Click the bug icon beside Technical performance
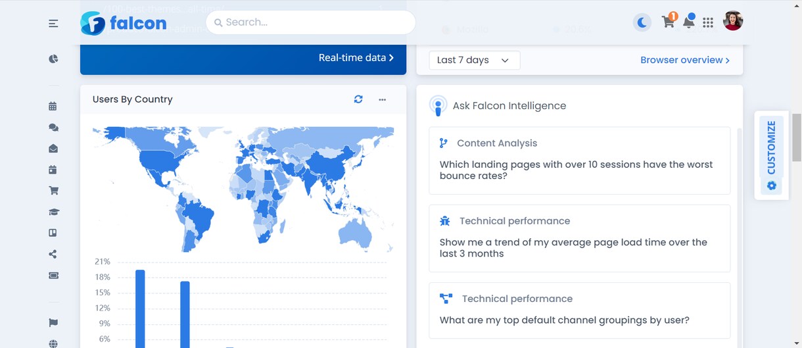 point(445,221)
